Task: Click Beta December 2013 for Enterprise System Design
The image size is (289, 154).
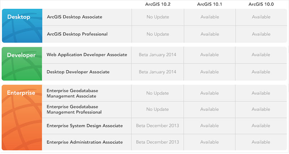Action: pos(158,126)
